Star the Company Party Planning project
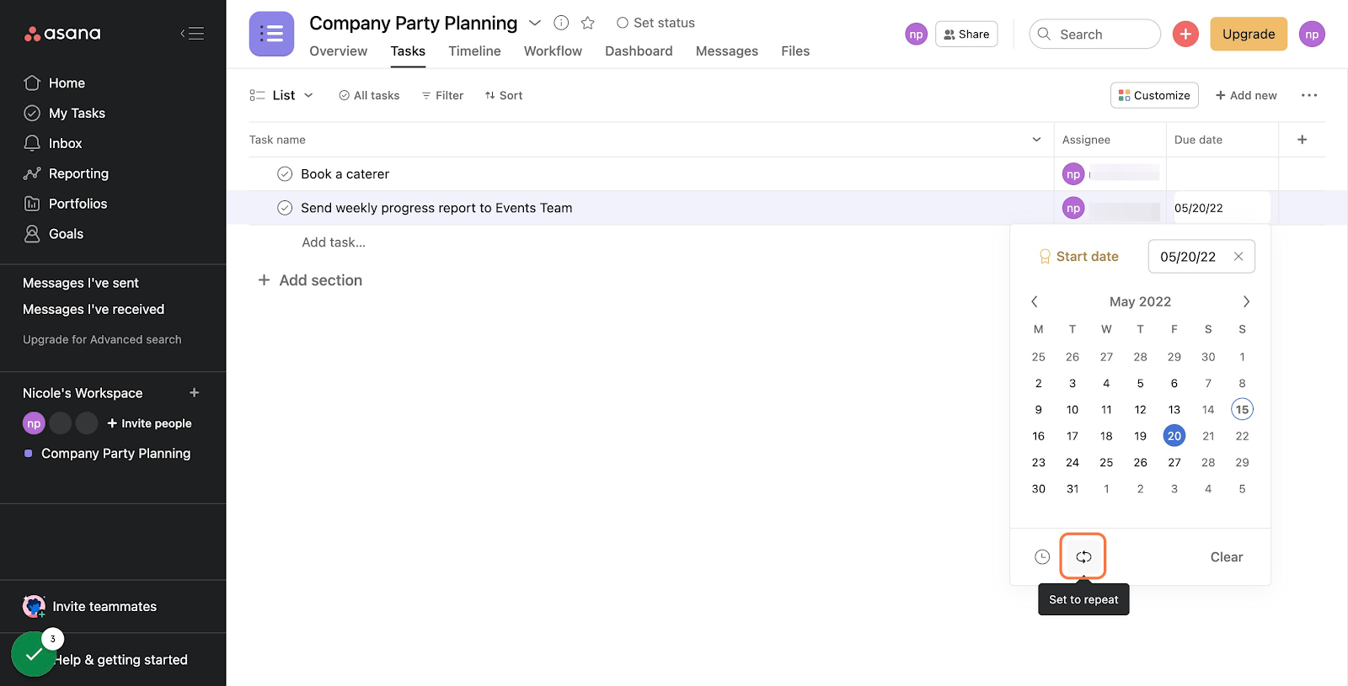The height and width of the screenshot is (686, 1348). pyautogui.click(x=588, y=23)
